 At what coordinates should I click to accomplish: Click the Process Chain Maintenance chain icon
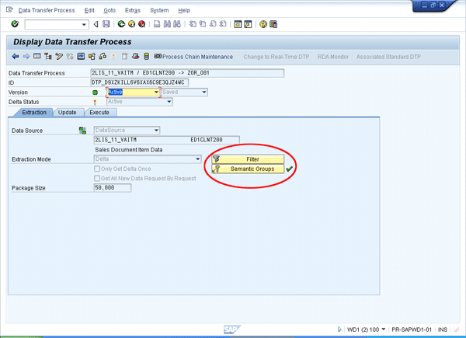(x=158, y=57)
